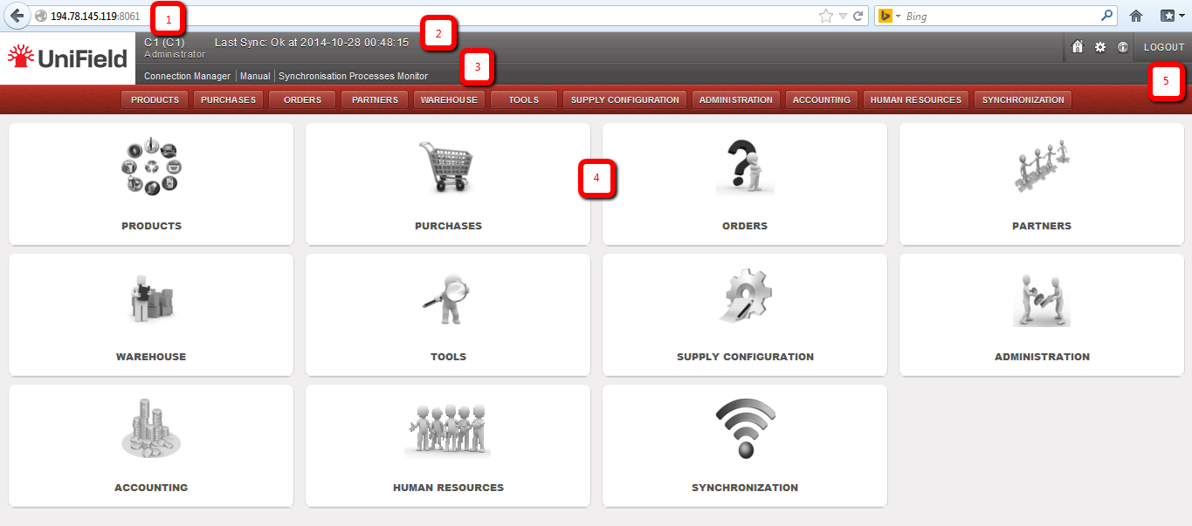Click the 'Administrator' user label
Screen dimensions: 1192x526
click(175, 53)
